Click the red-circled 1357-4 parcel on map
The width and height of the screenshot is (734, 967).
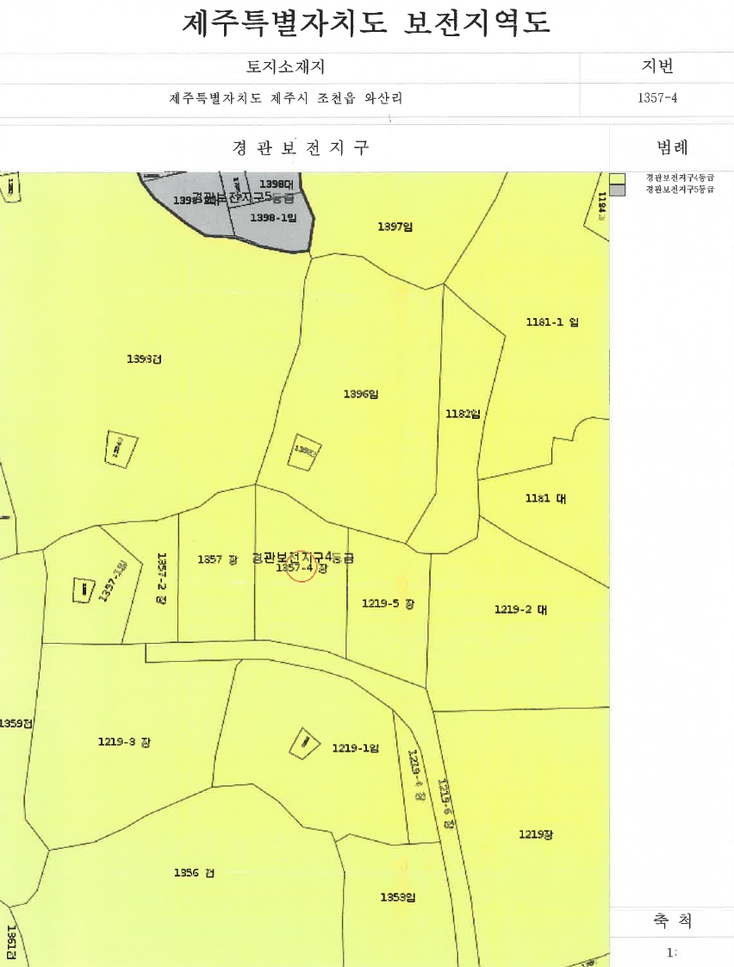302,567
